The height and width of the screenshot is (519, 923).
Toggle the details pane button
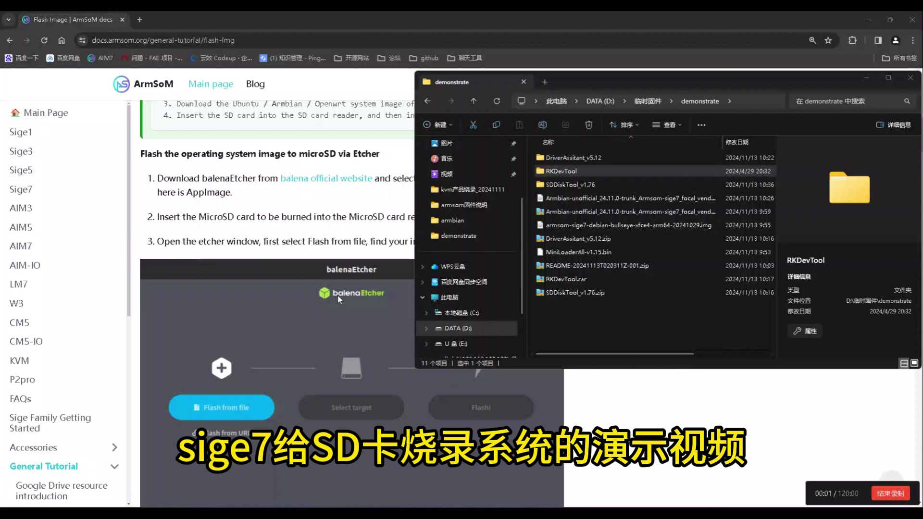click(x=893, y=125)
